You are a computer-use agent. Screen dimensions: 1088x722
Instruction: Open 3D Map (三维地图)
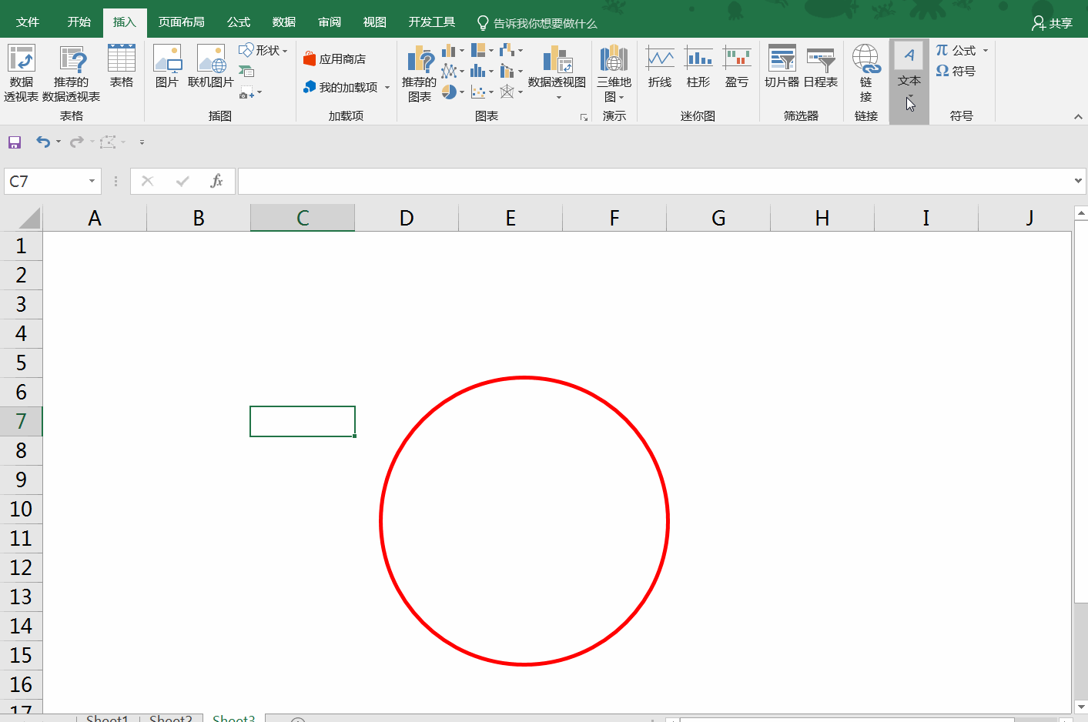click(614, 73)
